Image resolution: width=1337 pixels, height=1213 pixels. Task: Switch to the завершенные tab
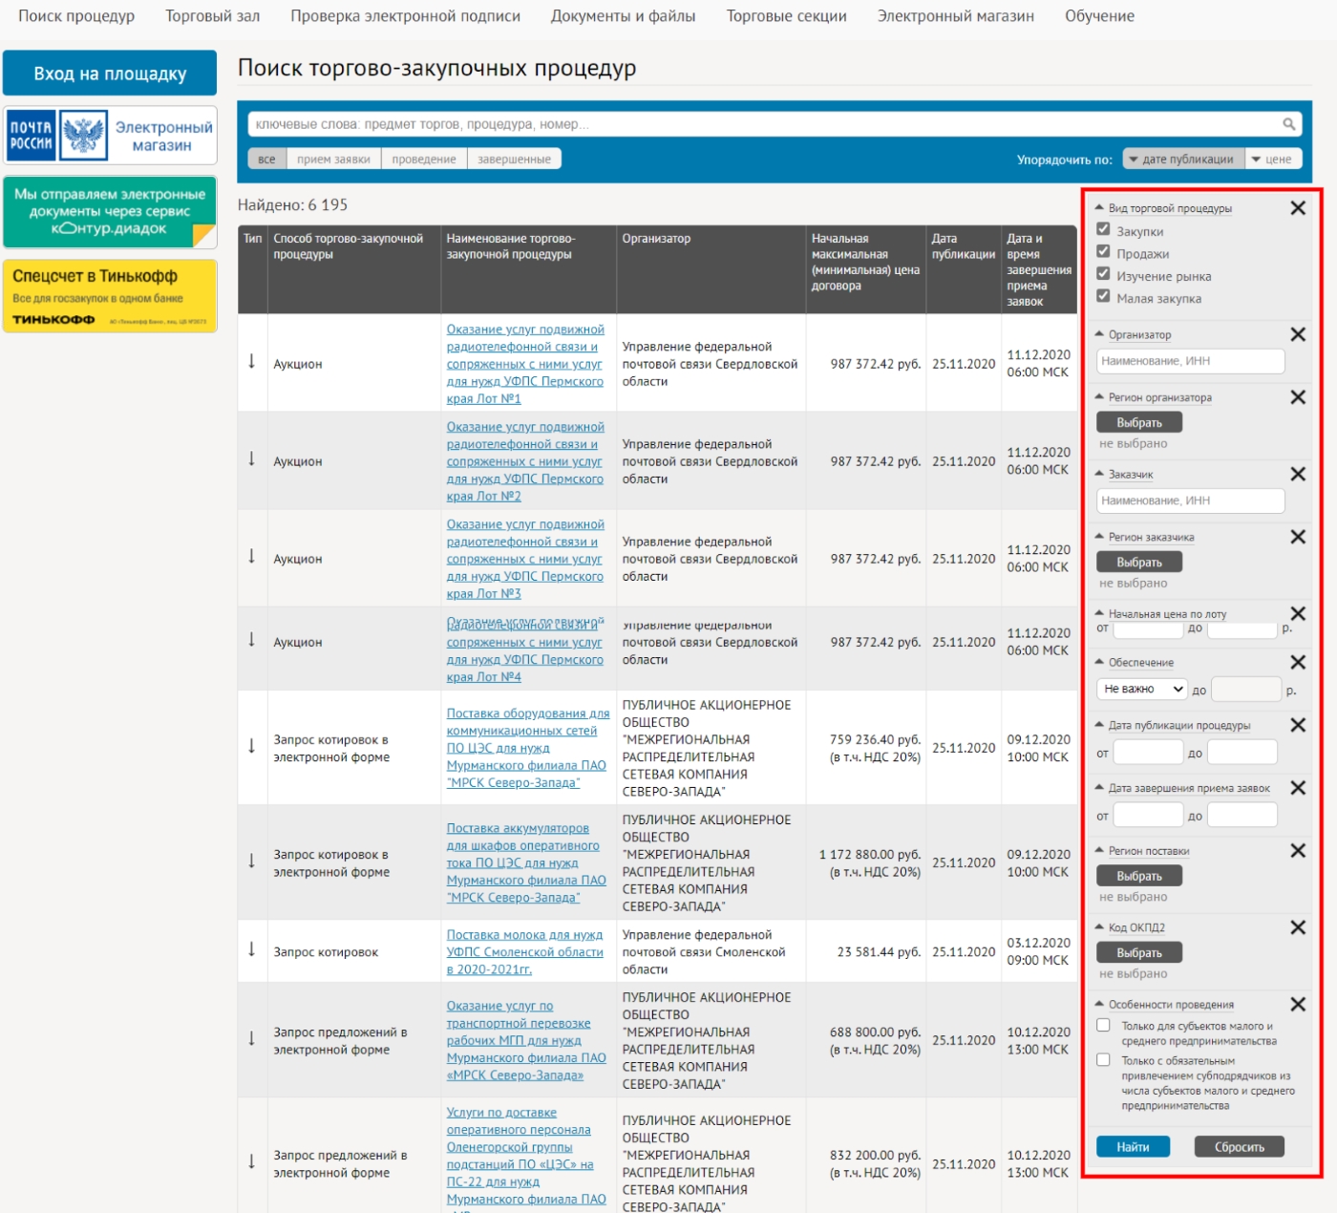(514, 160)
